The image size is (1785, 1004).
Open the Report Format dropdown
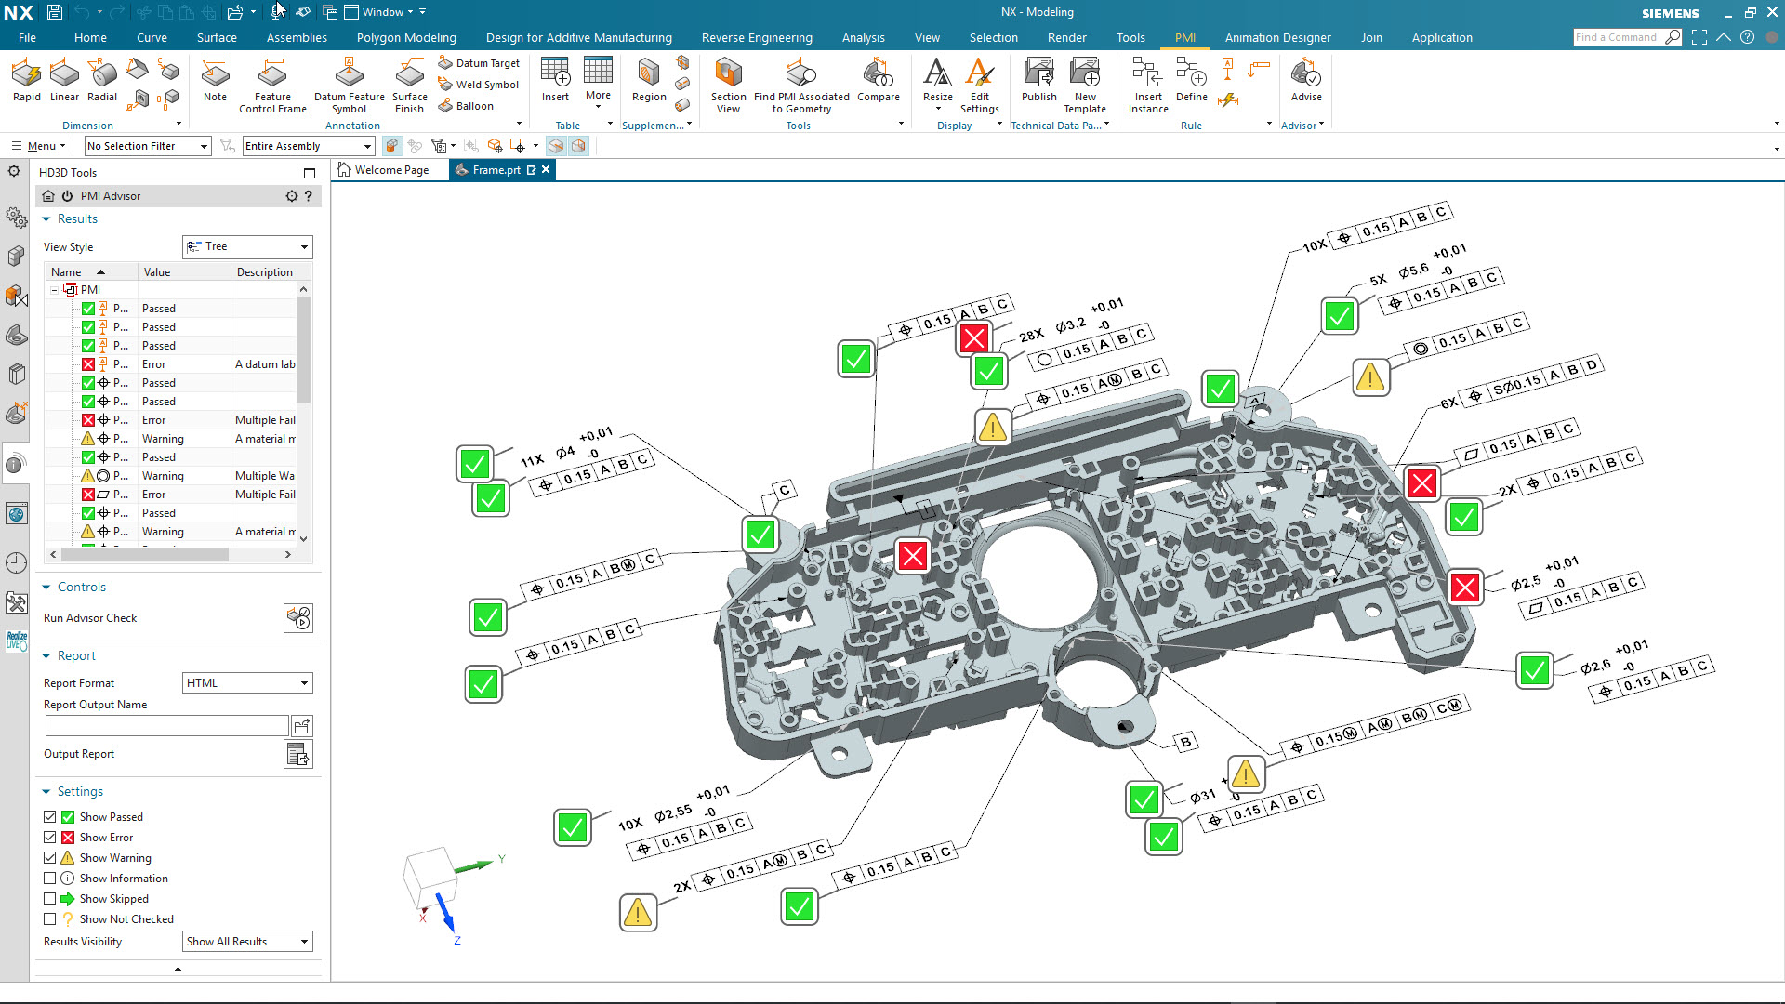coord(304,682)
